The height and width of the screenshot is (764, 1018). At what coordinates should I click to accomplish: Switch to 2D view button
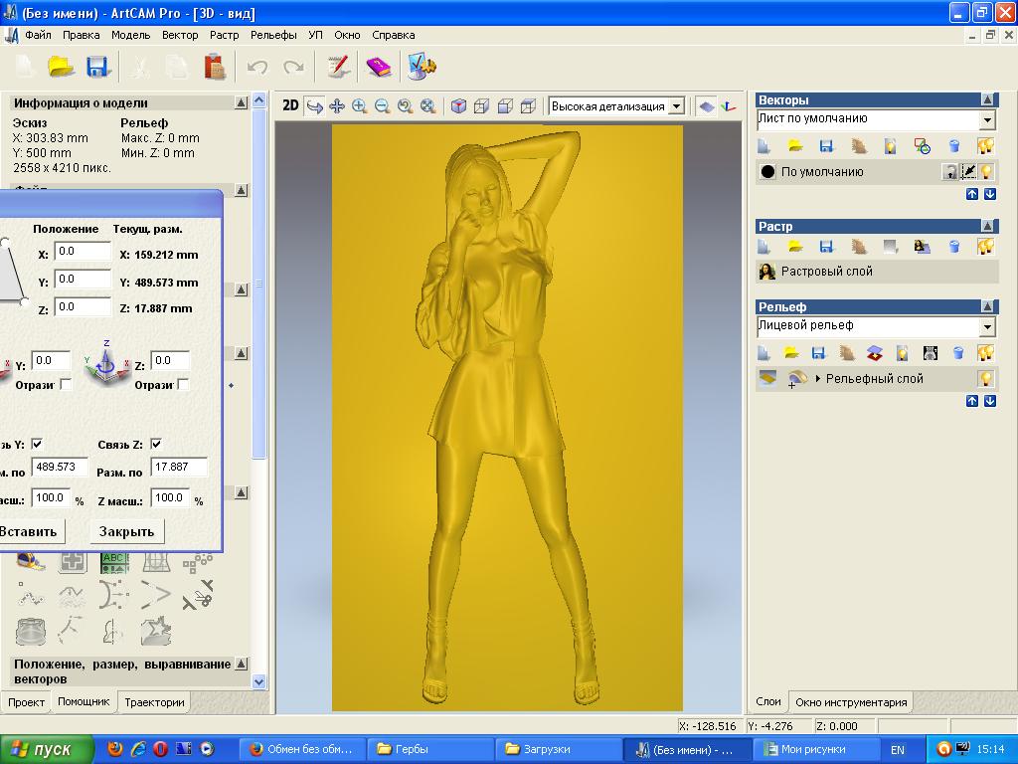coord(290,105)
